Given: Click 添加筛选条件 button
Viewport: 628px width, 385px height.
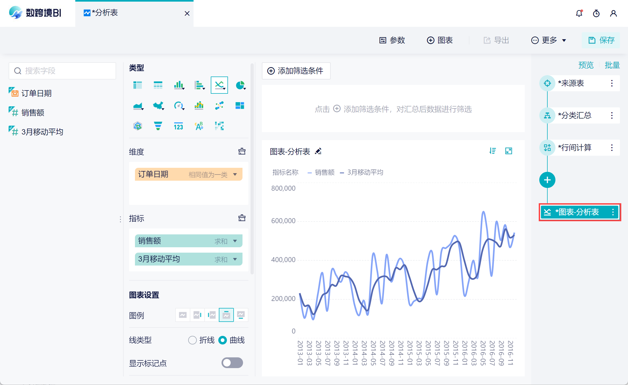Looking at the screenshot, I should click(x=296, y=71).
